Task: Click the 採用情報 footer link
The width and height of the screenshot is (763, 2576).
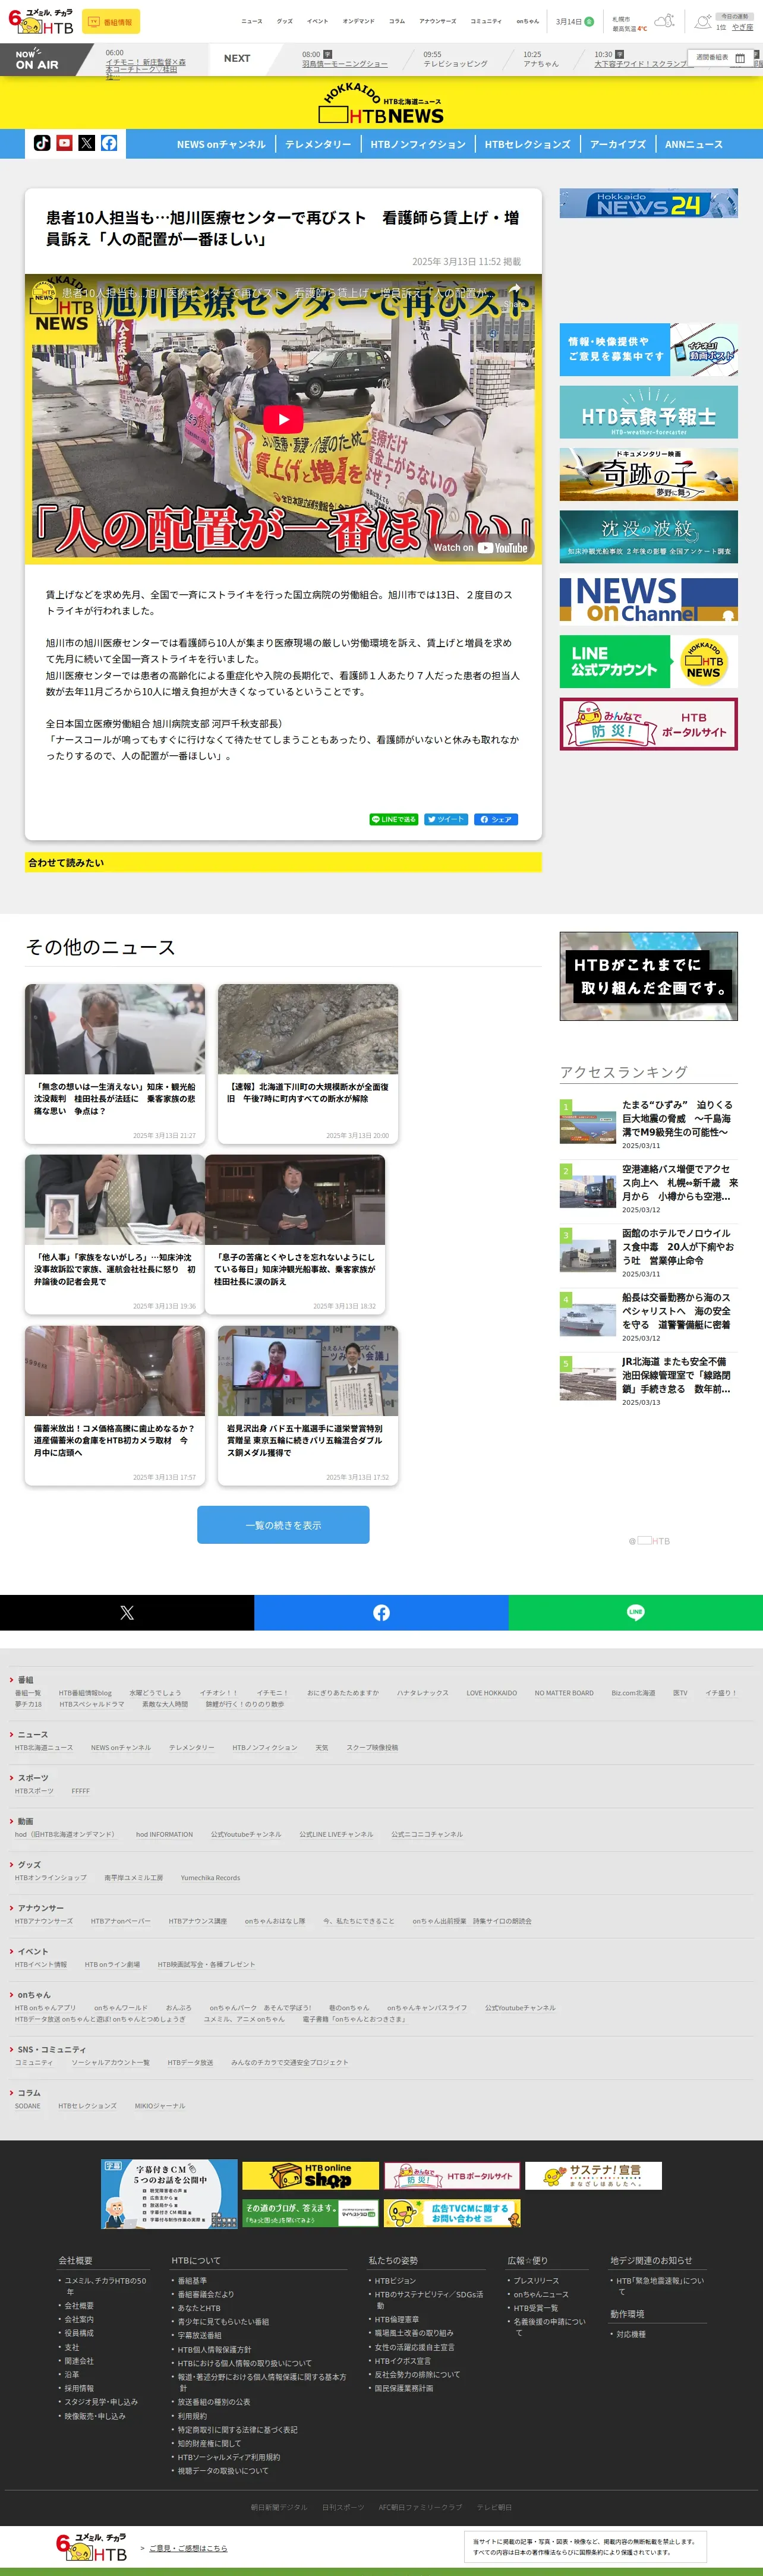Action: (x=79, y=2388)
